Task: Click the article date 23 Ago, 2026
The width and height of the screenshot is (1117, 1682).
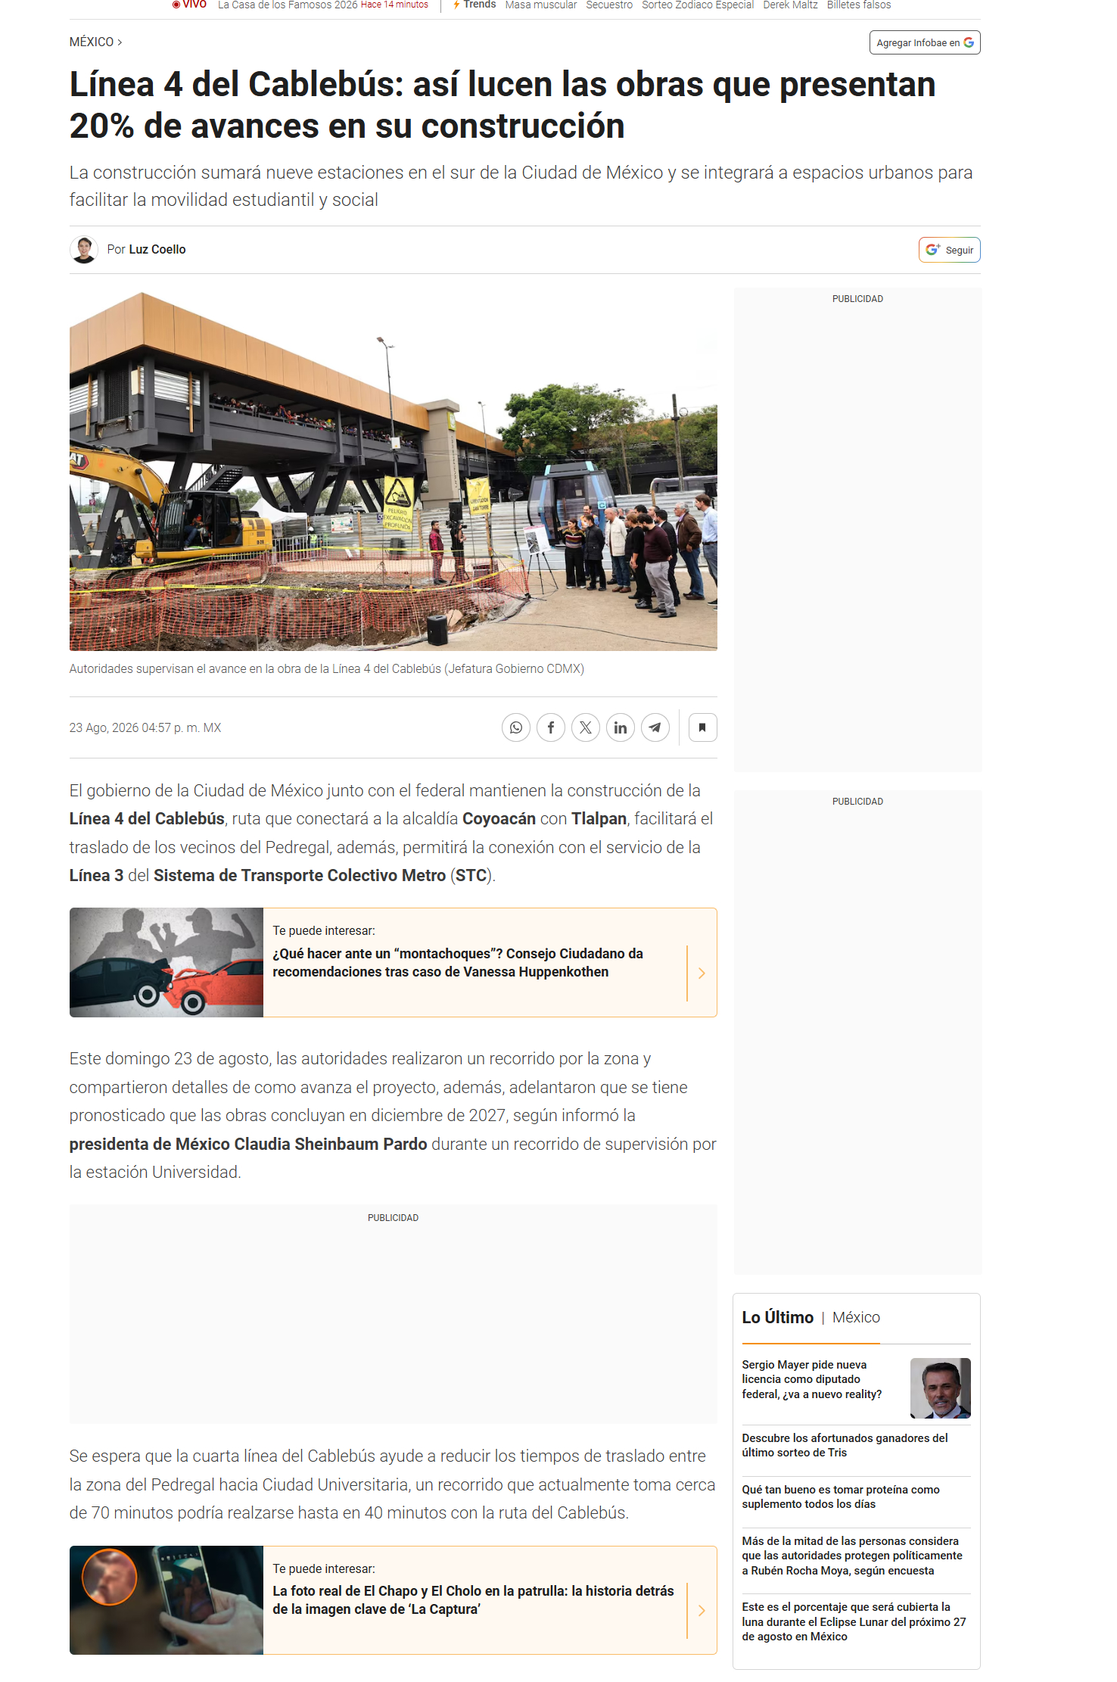Action: click(145, 727)
